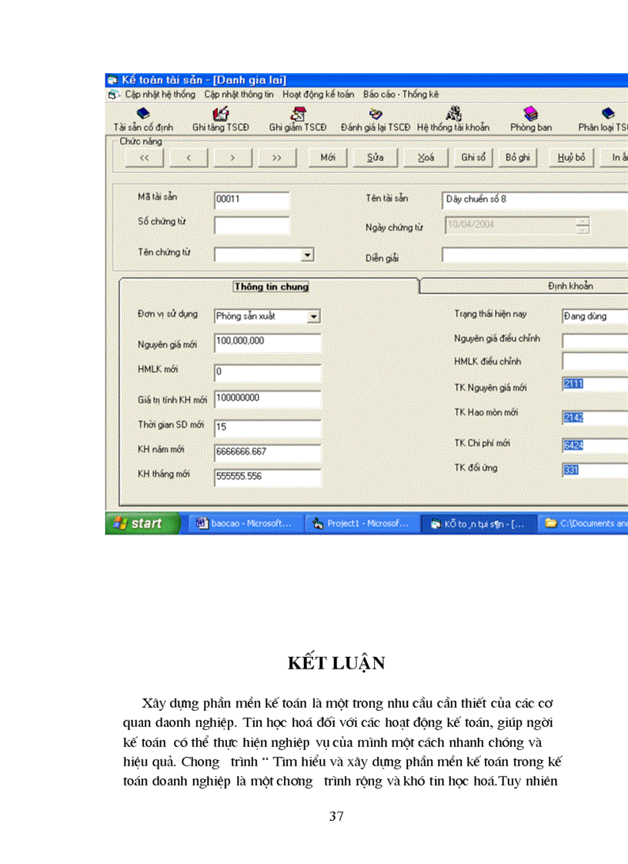Expand the Tên chứng từ dropdown
This screenshot has width=628, height=864.
click(308, 255)
